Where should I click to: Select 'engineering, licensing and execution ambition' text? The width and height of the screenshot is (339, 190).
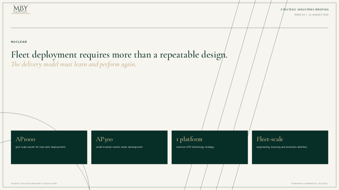coord(282,147)
